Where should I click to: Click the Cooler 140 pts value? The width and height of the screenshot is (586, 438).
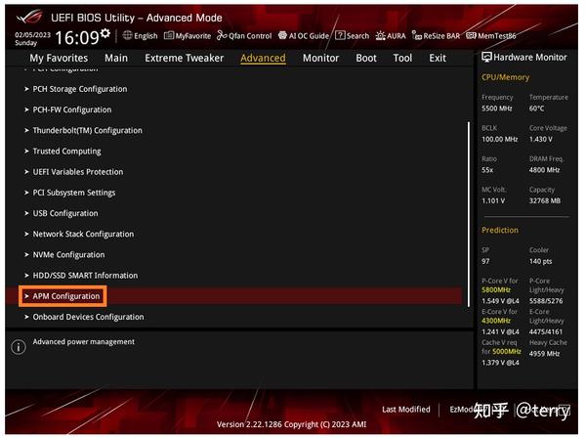point(540,261)
